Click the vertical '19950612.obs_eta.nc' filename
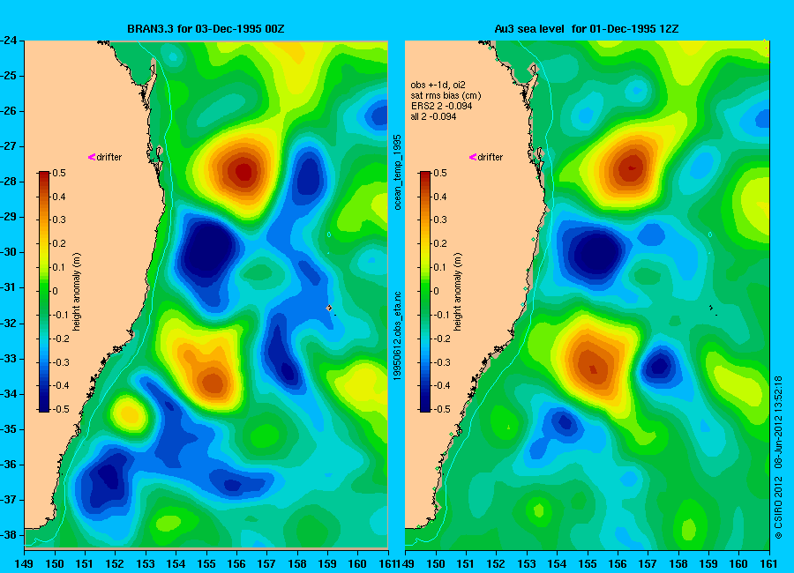The height and width of the screenshot is (573, 794). (398, 336)
